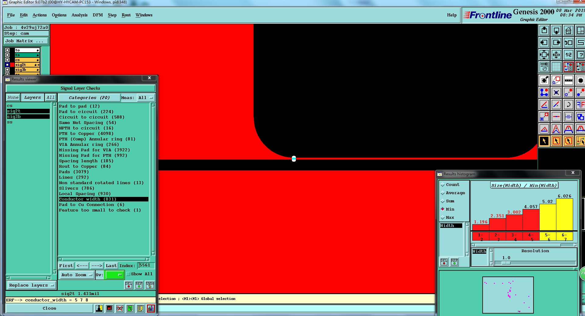Screen dimensions: 585x316
Task: Click the 1-2 red histogram range cell
Action: (x=481, y=237)
